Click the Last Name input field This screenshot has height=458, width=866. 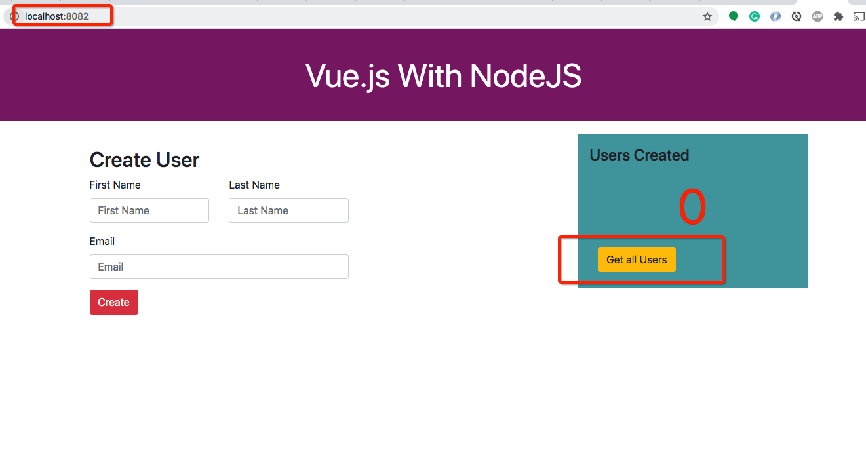click(x=288, y=210)
